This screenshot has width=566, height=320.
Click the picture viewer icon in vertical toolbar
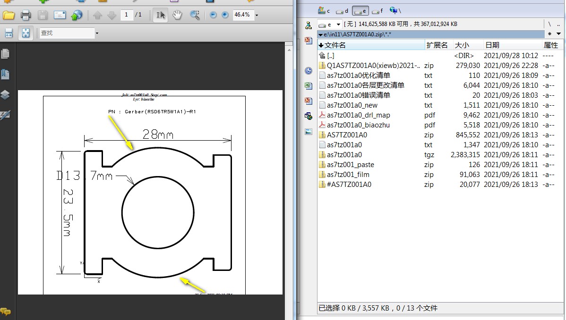tap(309, 132)
